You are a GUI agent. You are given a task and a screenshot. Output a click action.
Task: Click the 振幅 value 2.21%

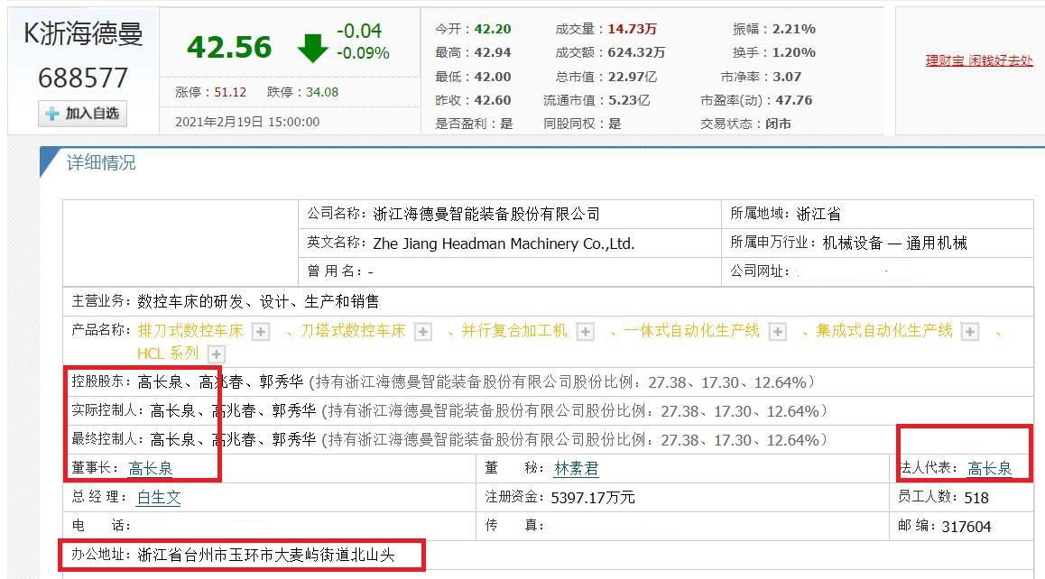tap(794, 29)
